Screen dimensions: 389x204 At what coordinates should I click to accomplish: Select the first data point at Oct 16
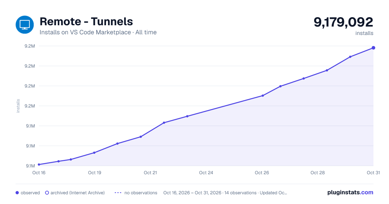tap(39, 164)
